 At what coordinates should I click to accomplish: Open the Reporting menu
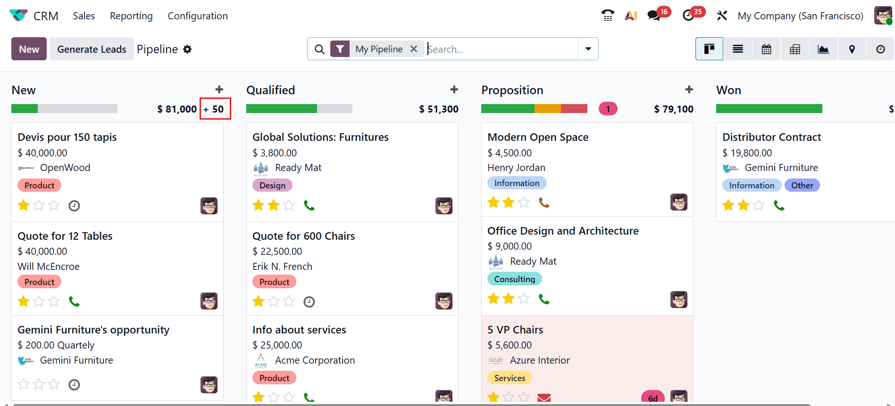[x=131, y=16]
